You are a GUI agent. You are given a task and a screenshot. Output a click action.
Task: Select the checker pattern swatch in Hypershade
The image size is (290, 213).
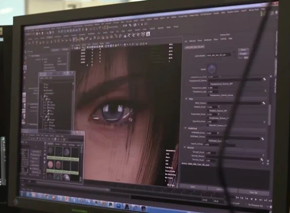coord(58,177)
